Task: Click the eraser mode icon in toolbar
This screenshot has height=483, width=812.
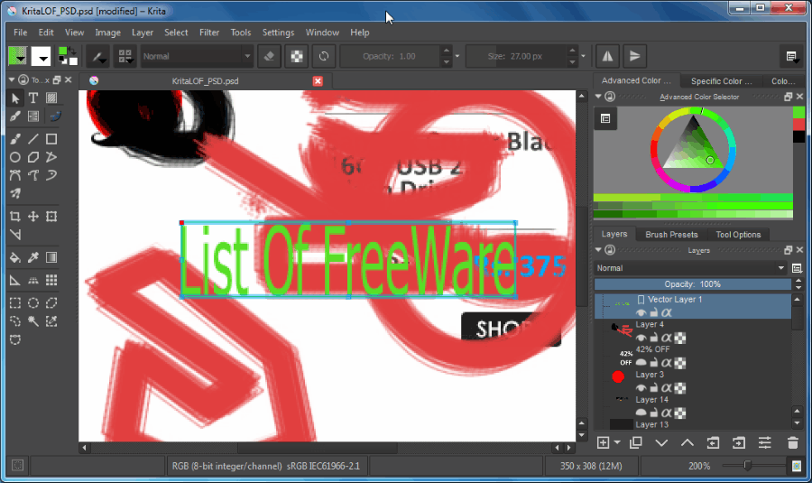Action: tap(269, 56)
